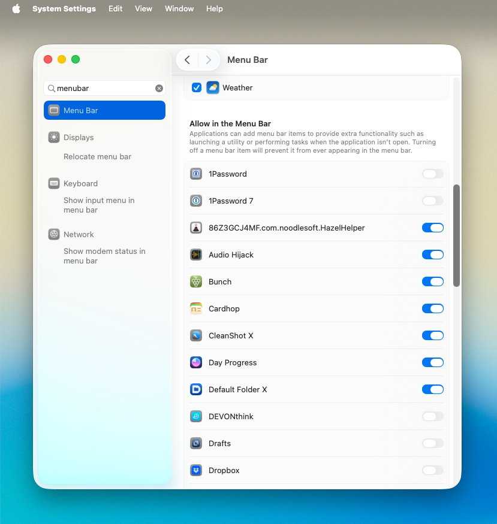Click the DEVONthink label

tap(231, 416)
